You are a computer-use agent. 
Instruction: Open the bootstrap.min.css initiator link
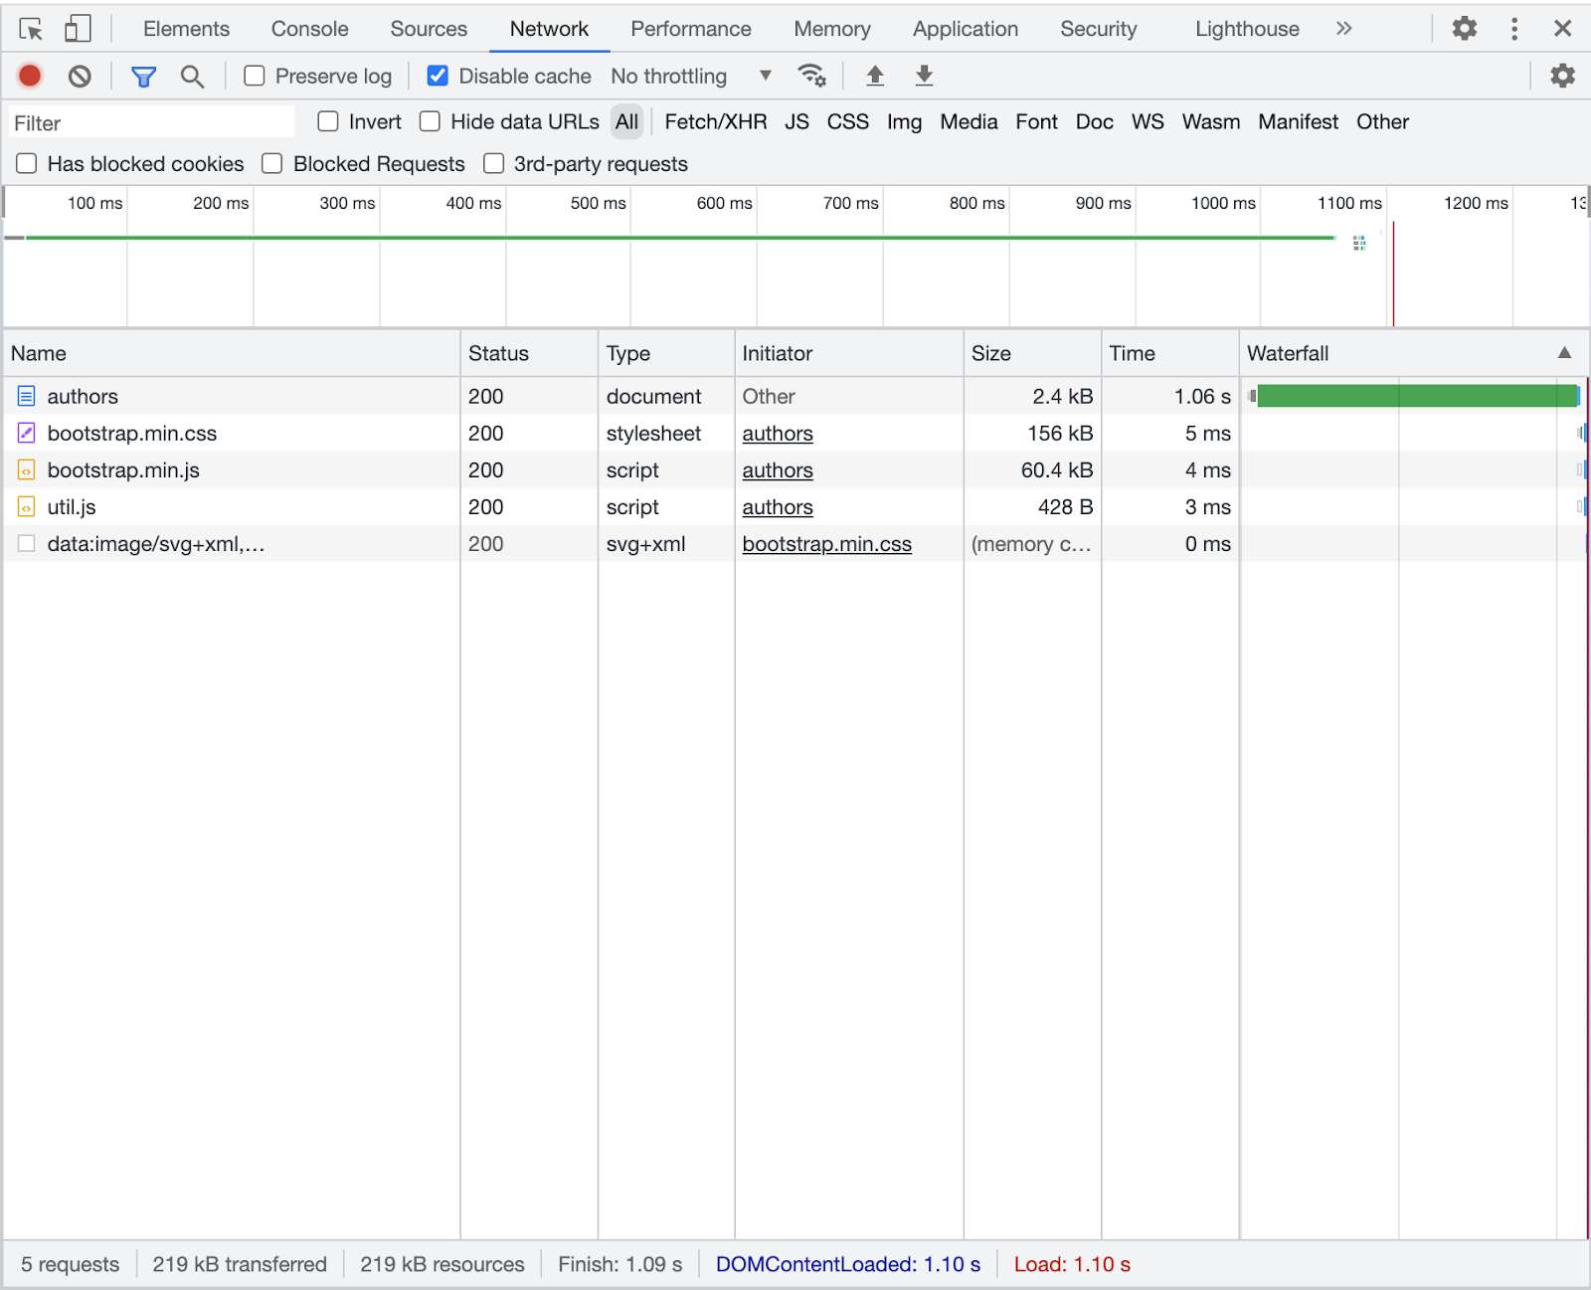[x=827, y=544]
